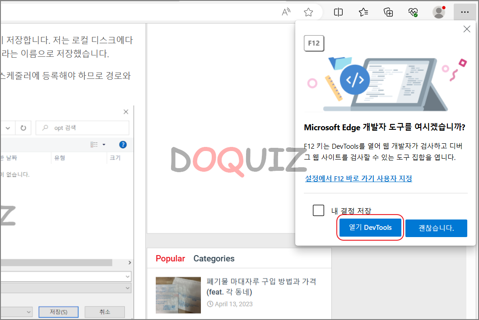Click the 저장(S) button
Screen dimensions: 479x320
pos(58,312)
